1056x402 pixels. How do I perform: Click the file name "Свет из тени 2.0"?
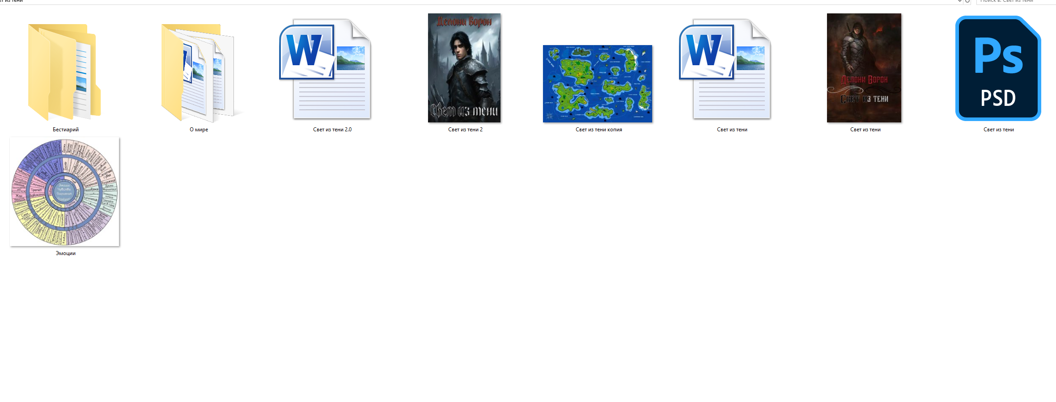pos(332,130)
